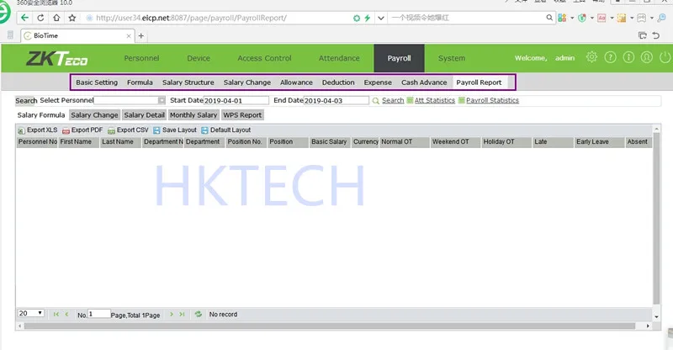Bookmark page with the star icon
This screenshot has height=350, width=673.
tap(72, 18)
